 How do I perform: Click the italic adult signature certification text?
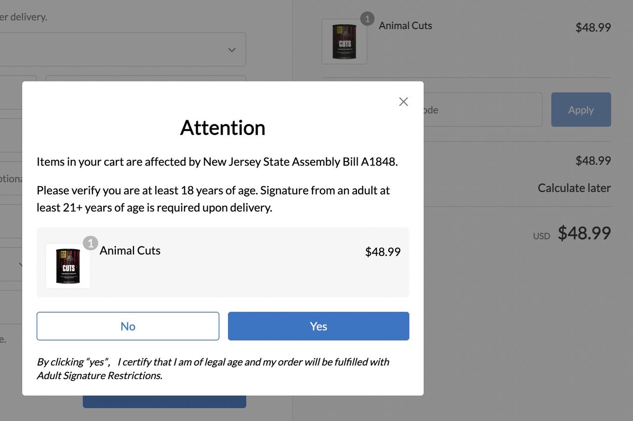coord(213,369)
